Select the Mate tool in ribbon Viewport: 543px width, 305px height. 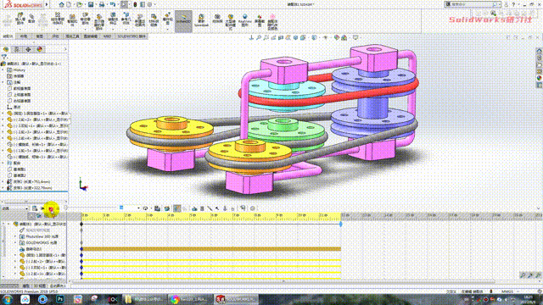pyautogui.click(x=31, y=19)
